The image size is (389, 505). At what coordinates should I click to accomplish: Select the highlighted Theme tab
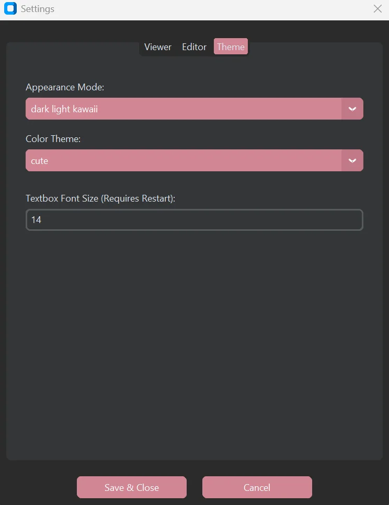point(231,46)
